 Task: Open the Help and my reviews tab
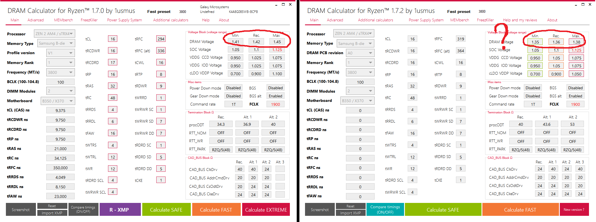coord(520,20)
